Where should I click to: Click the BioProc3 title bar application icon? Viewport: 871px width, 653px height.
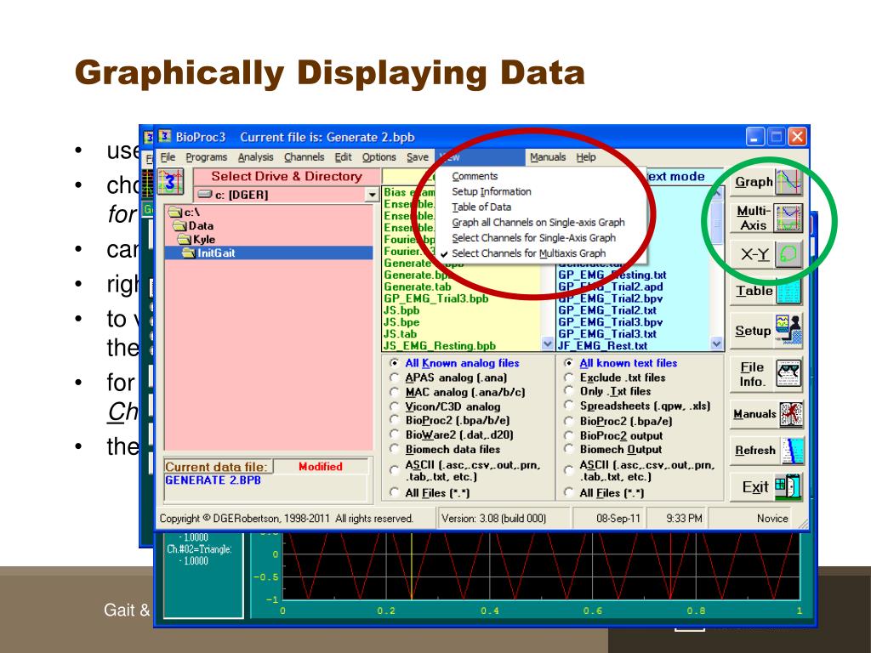pos(164,137)
